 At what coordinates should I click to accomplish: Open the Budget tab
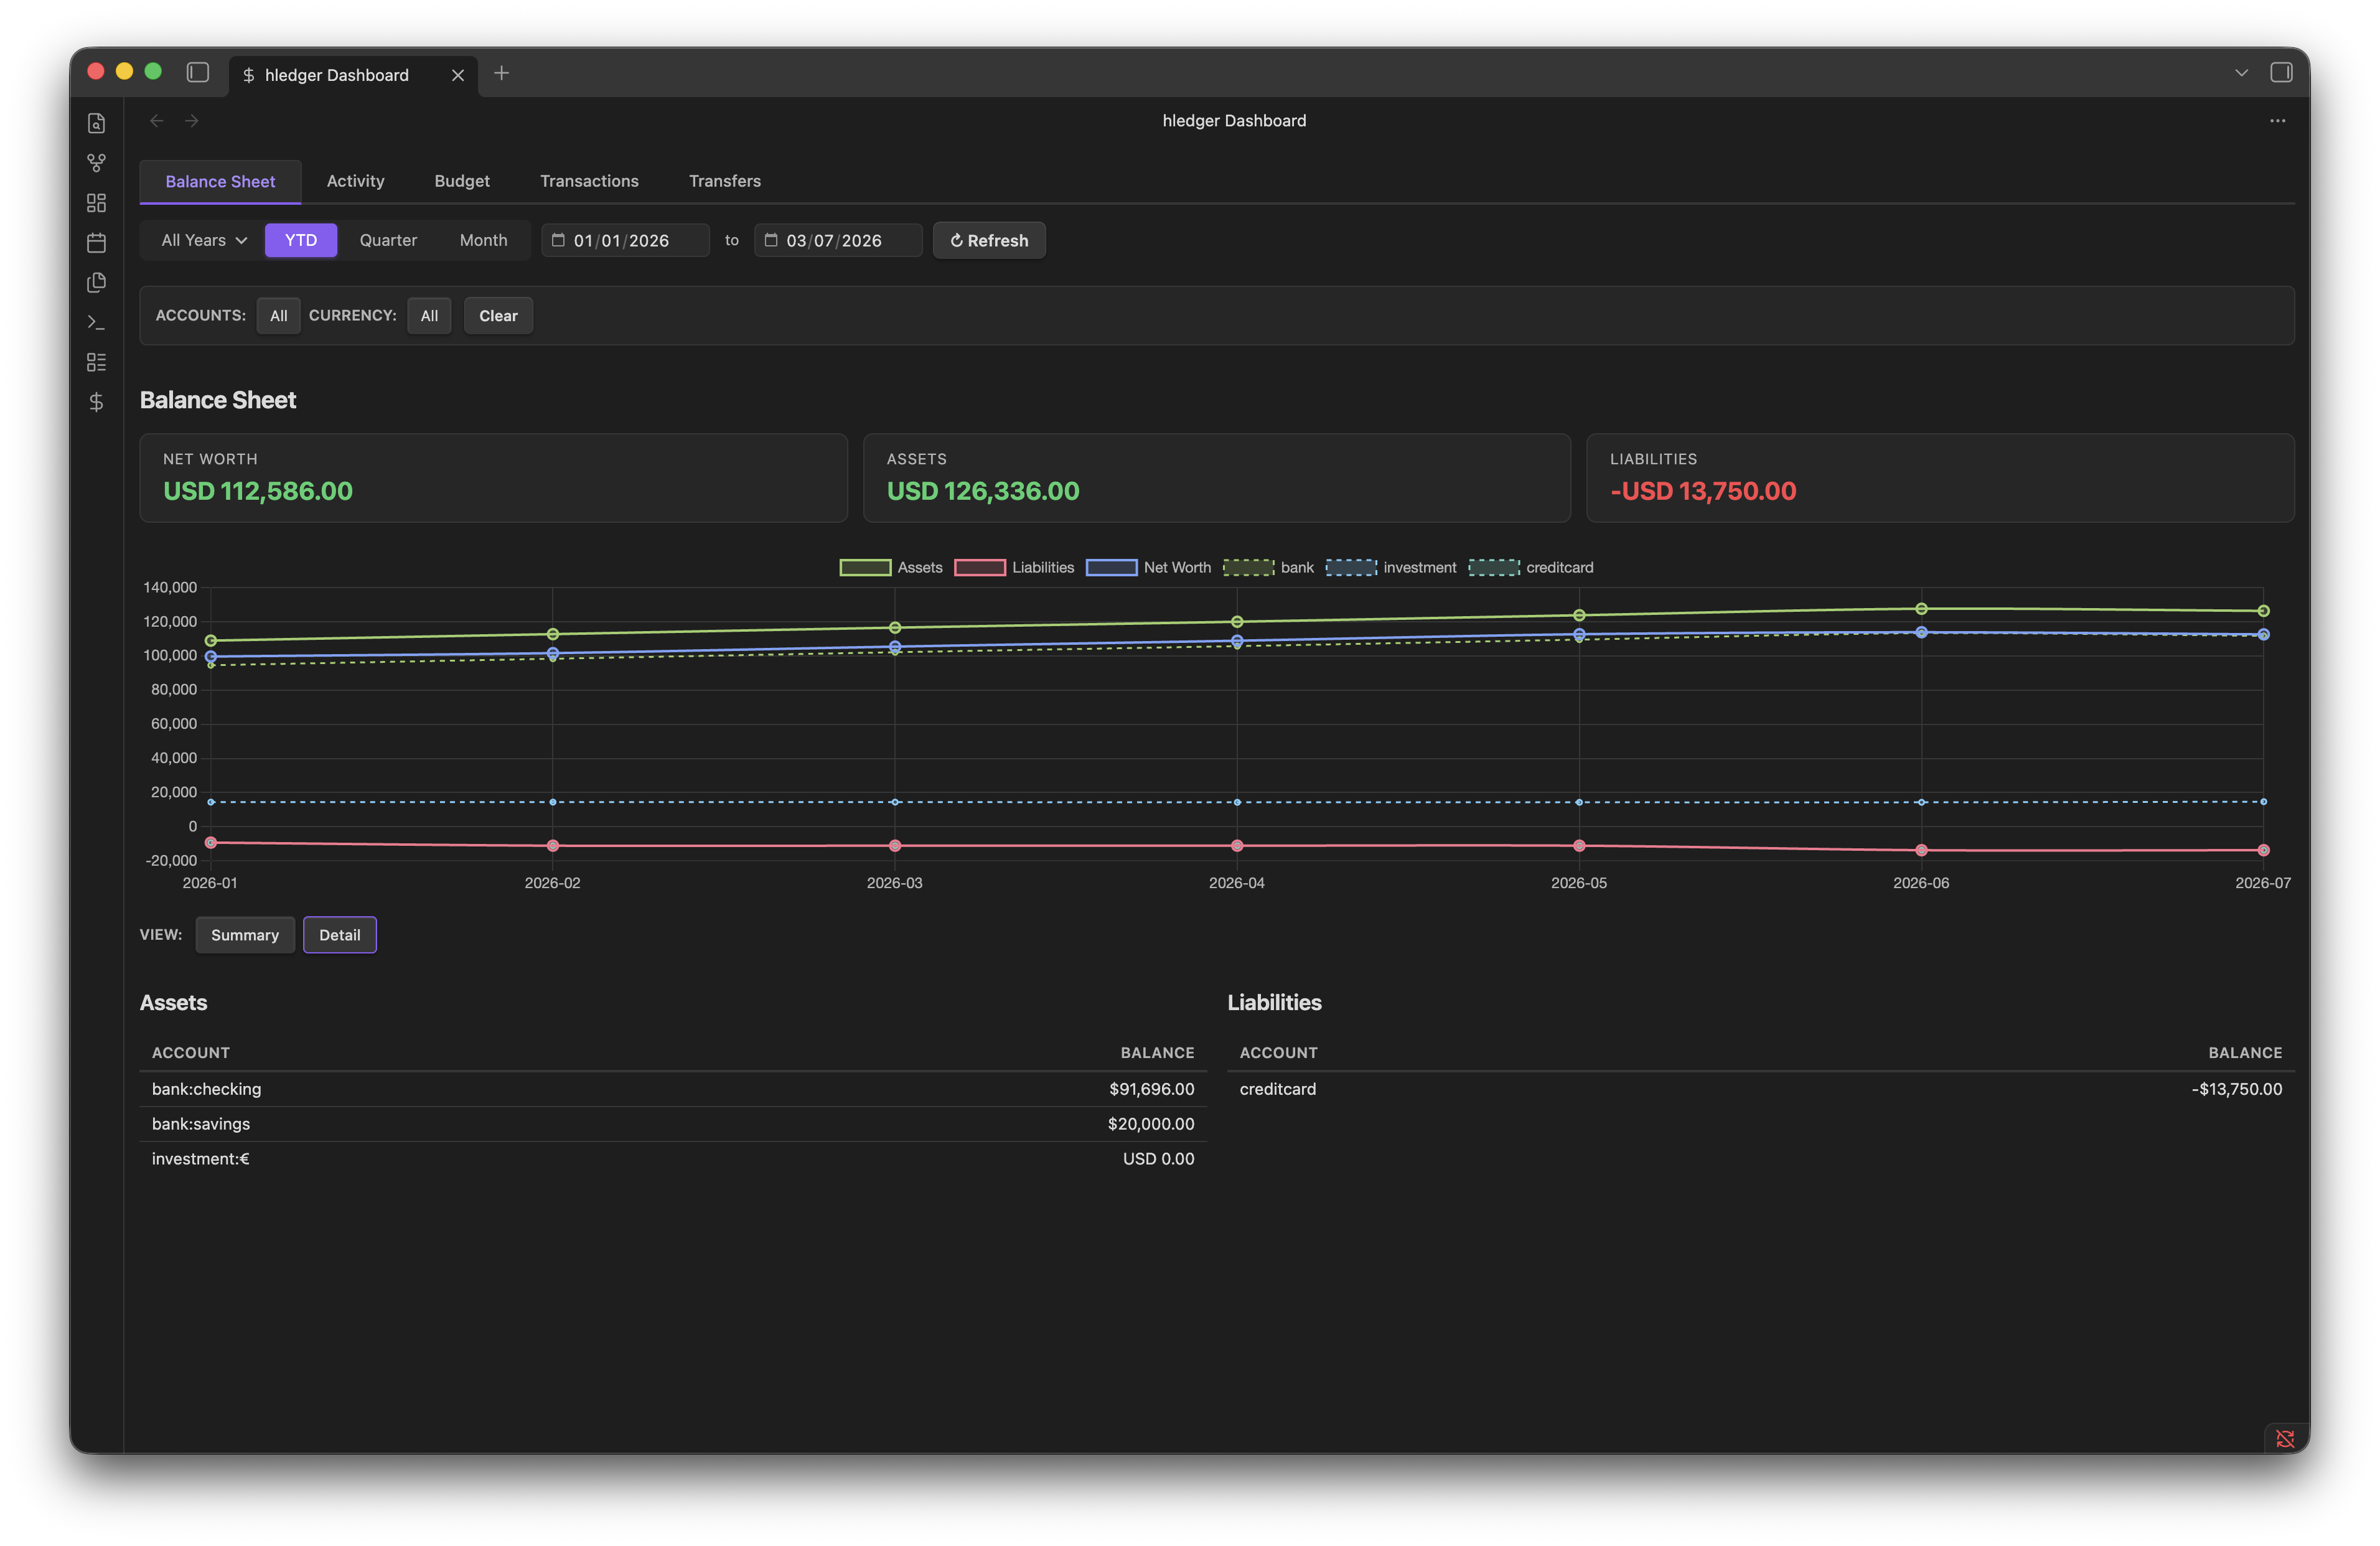462,181
